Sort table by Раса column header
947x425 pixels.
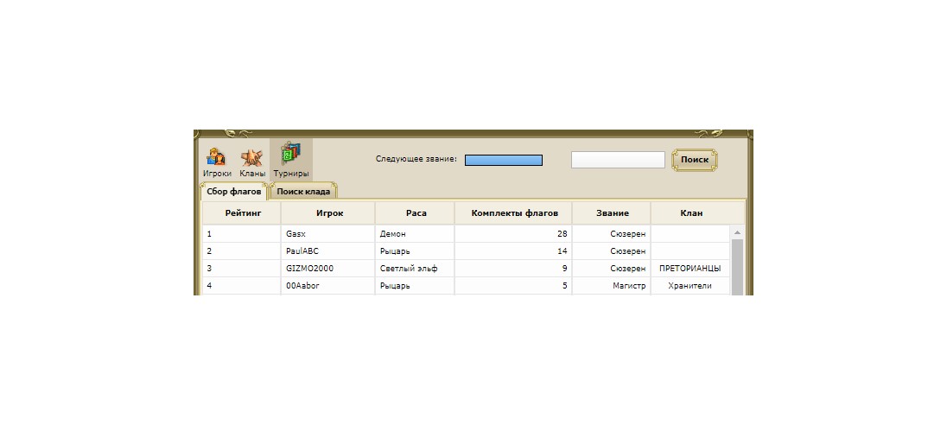pyautogui.click(x=416, y=212)
